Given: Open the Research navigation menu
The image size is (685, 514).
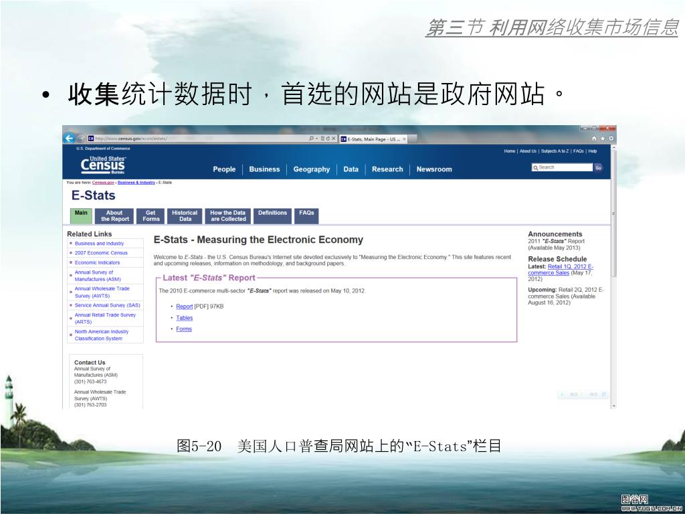Looking at the screenshot, I should point(387,169).
